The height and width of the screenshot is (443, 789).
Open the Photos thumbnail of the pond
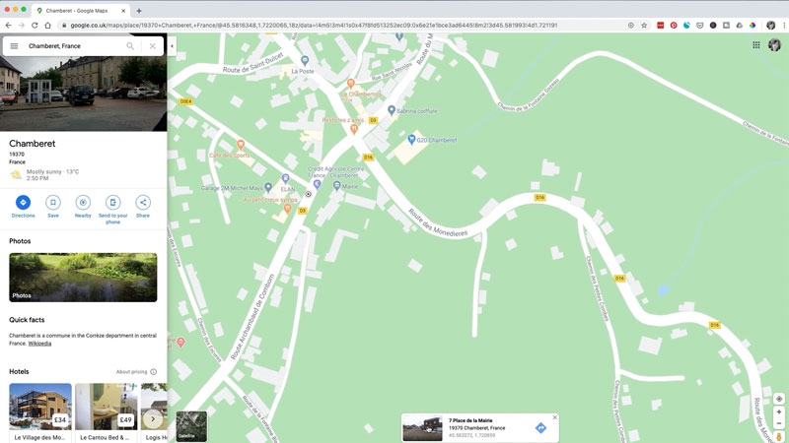click(x=83, y=278)
